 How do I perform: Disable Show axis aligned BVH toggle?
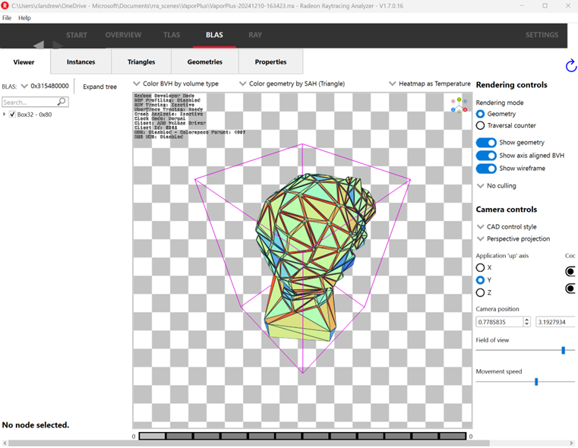point(486,156)
